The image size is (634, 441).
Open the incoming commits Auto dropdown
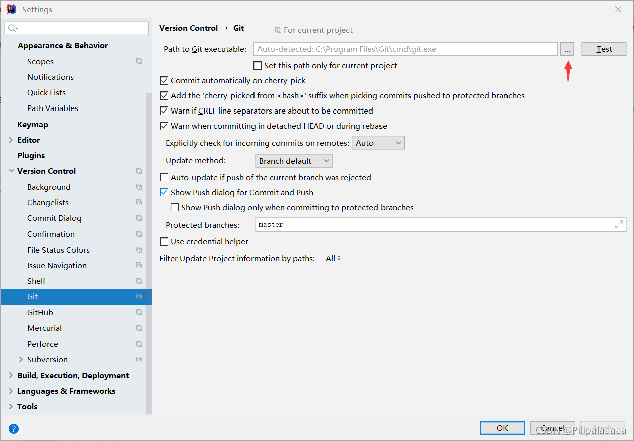tap(378, 143)
